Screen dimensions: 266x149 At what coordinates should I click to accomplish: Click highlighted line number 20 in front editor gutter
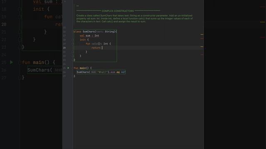(x=64, y=48)
